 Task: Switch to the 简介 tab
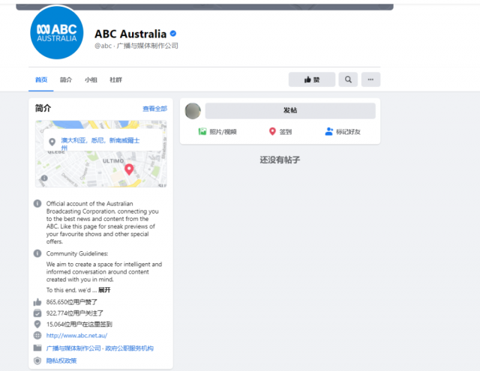pyautogui.click(x=66, y=80)
